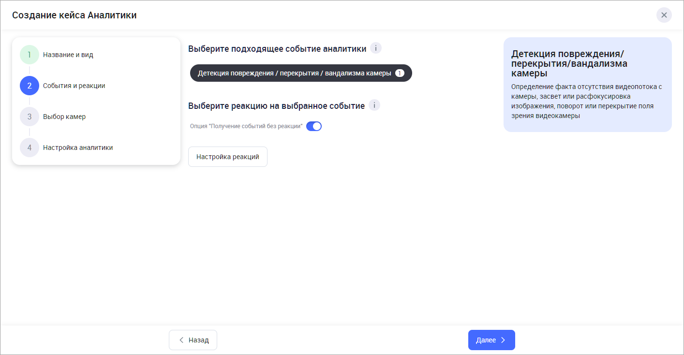Viewport: 684px width, 355px height.
Task: Jump to the Выбор камер step
Action: point(64,117)
